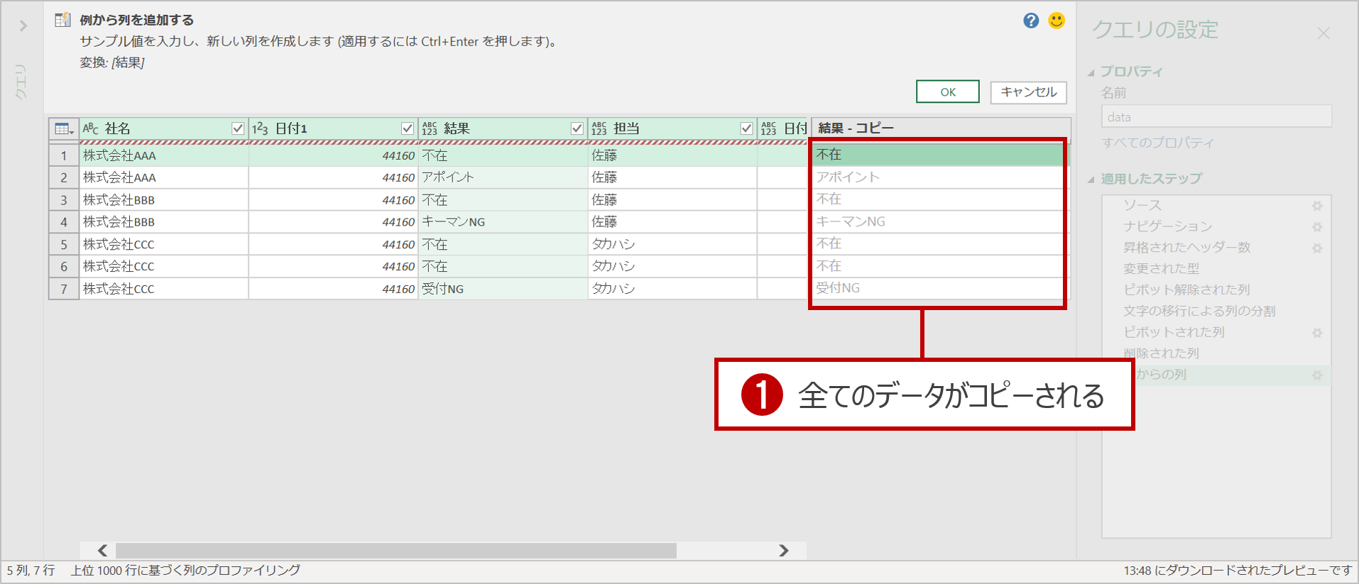The width and height of the screenshot is (1359, 584).
Task: Click 受付NG cell in 結果 column
Action: (503, 289)
